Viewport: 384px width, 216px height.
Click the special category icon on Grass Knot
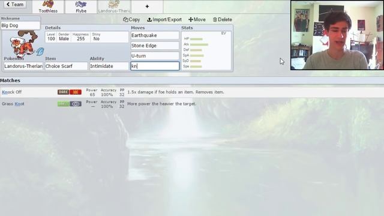pyautogui.click(x=76, y=104)
